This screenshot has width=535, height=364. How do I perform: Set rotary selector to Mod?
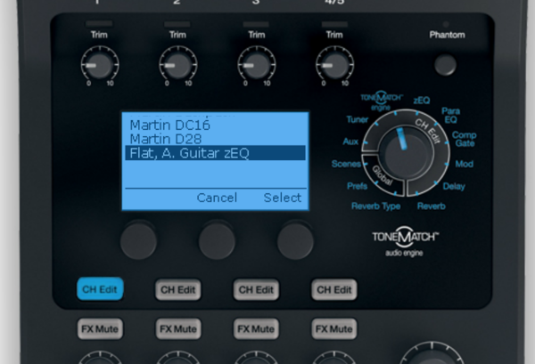pos(464,164)
